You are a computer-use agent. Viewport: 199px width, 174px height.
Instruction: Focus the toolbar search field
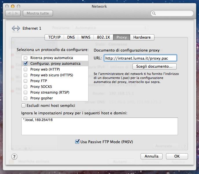[172, 13]
